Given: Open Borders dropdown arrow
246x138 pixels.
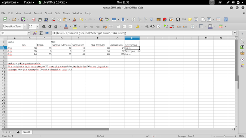Looking at the screenshot, I should (x=197, y=26).
